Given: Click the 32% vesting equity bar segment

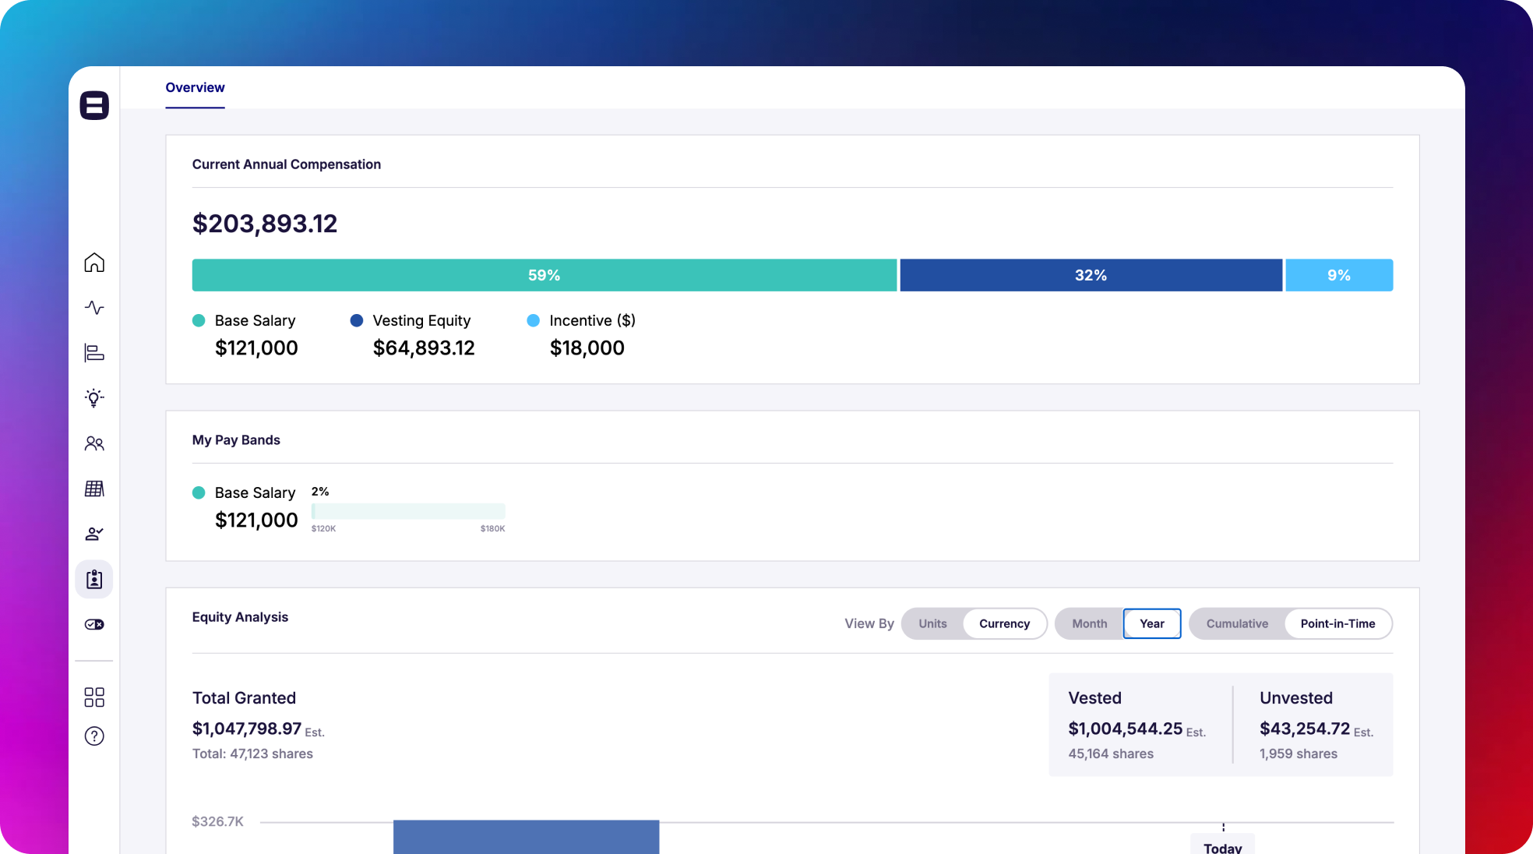Looking at the screenshot, I should click(x=1091, y=275).
